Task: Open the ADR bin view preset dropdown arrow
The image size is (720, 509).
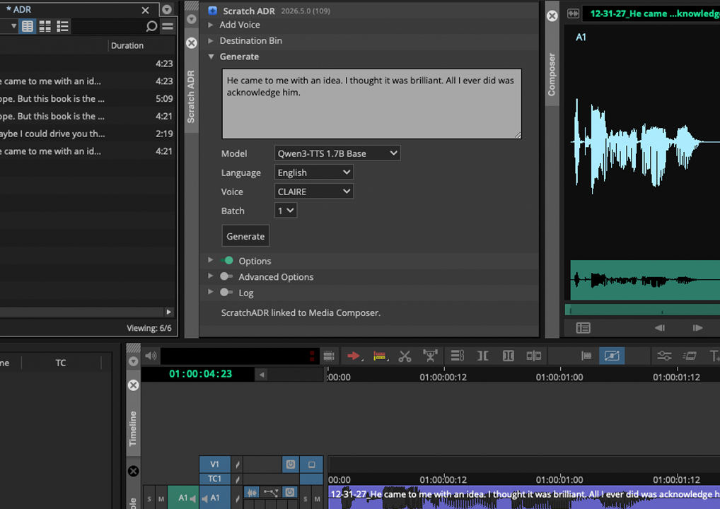Action: (13, 26)
